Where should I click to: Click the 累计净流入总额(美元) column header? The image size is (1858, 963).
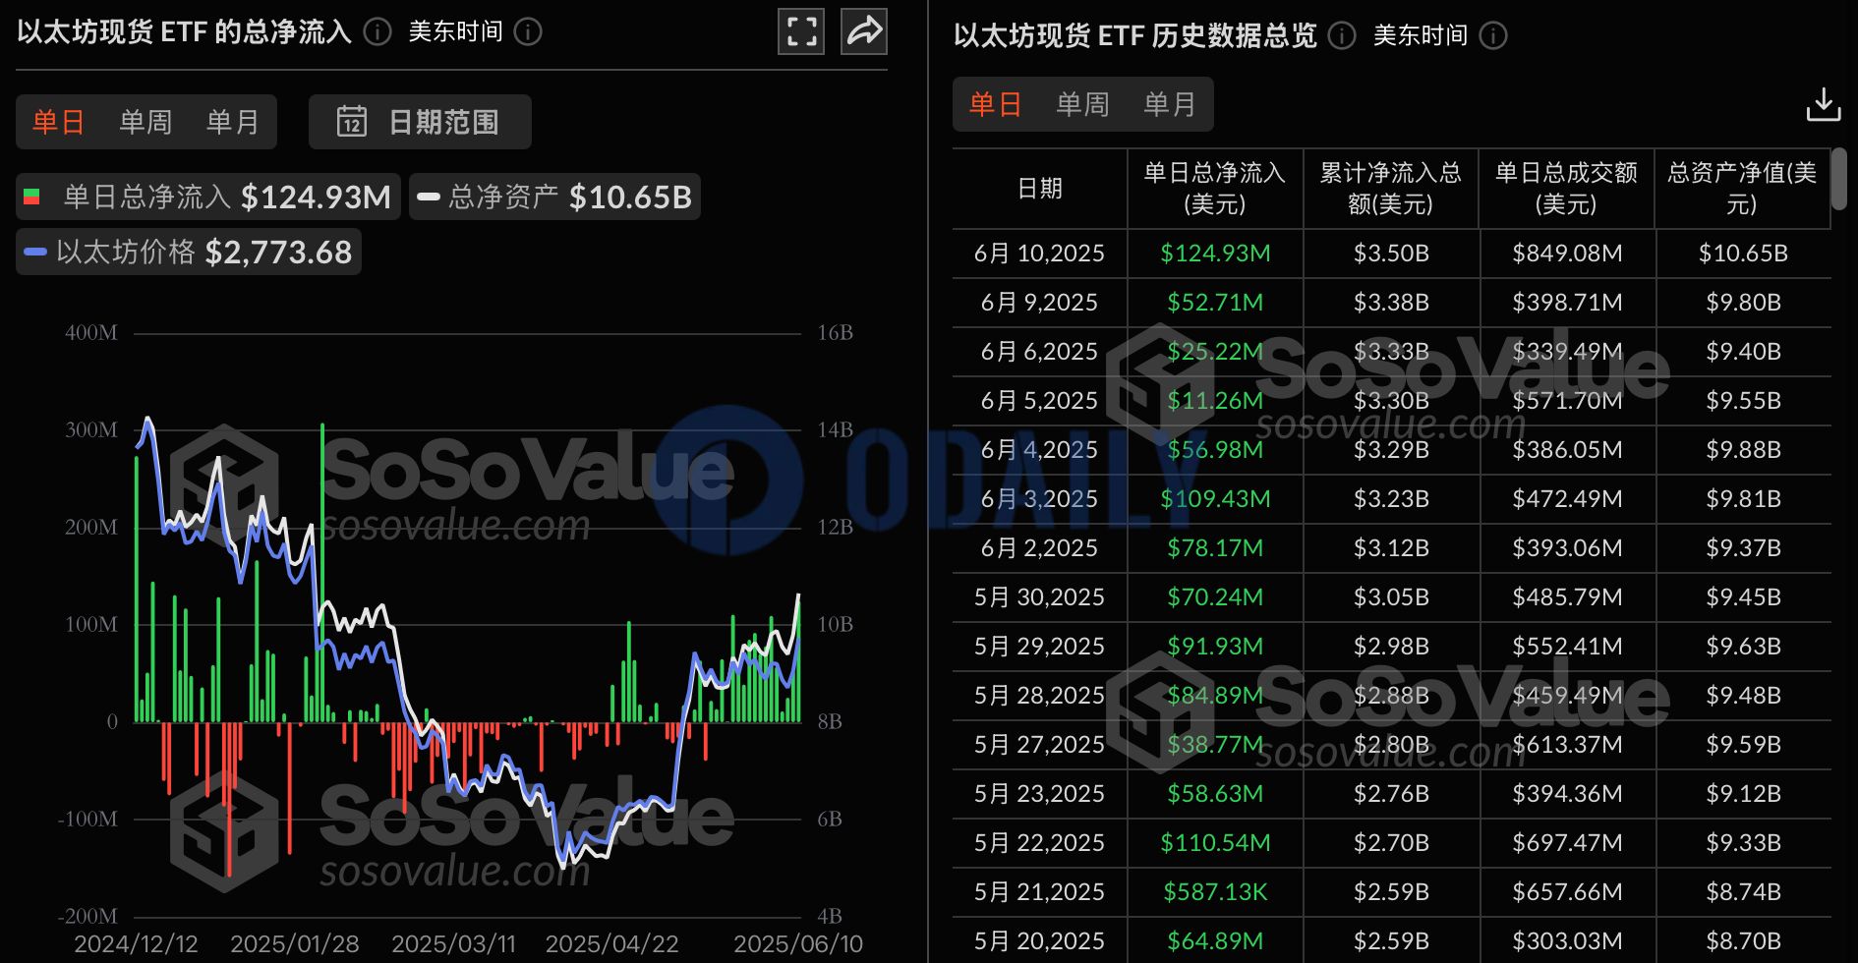coord(1391,189)
